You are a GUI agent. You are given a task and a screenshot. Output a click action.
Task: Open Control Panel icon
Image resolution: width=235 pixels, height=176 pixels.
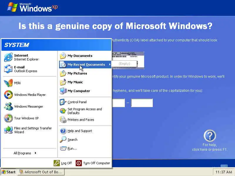pos(63,102)
